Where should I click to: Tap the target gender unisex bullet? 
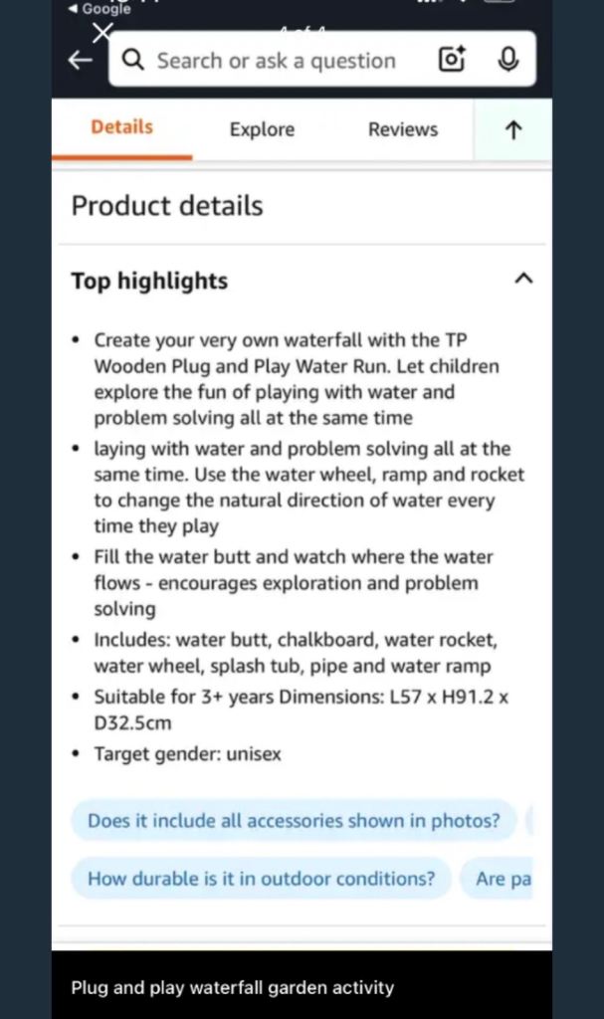pos(188,754)
